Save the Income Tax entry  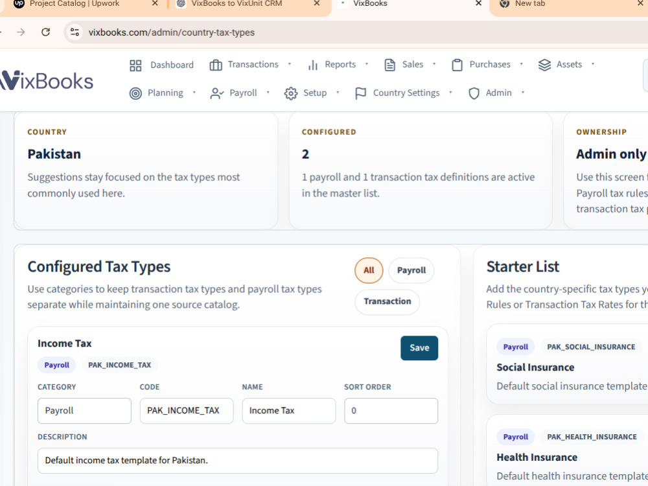click(419, 348)
